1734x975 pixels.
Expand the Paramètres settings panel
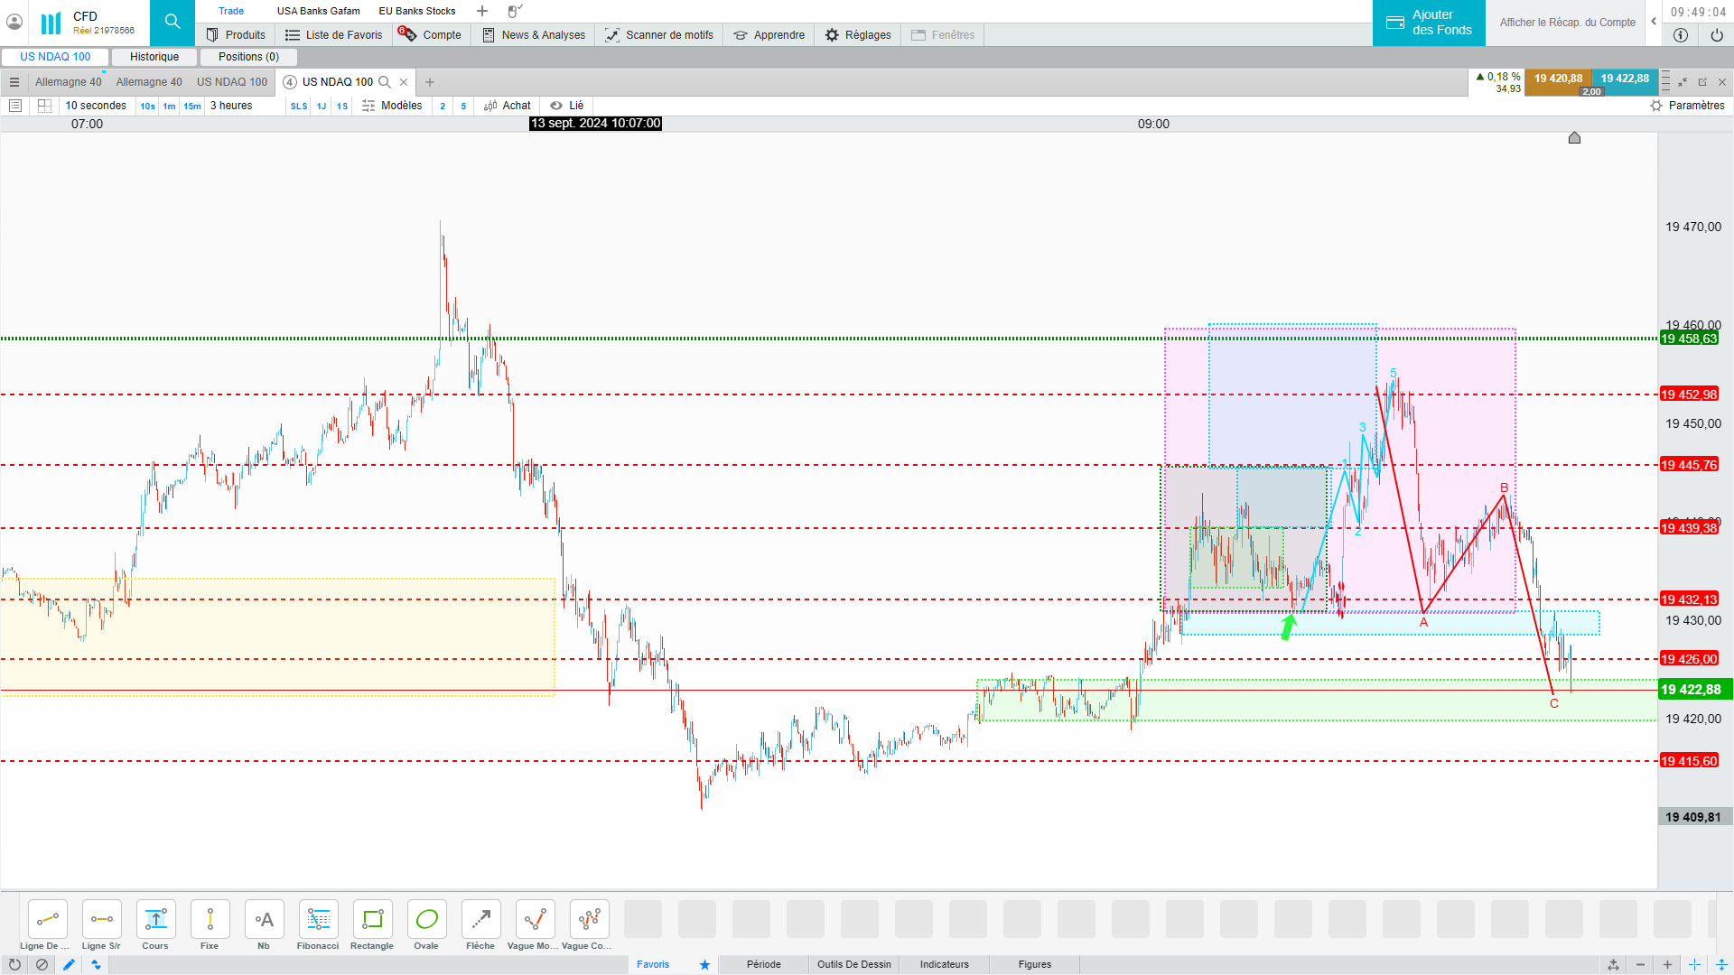(x=1687, y=106)
